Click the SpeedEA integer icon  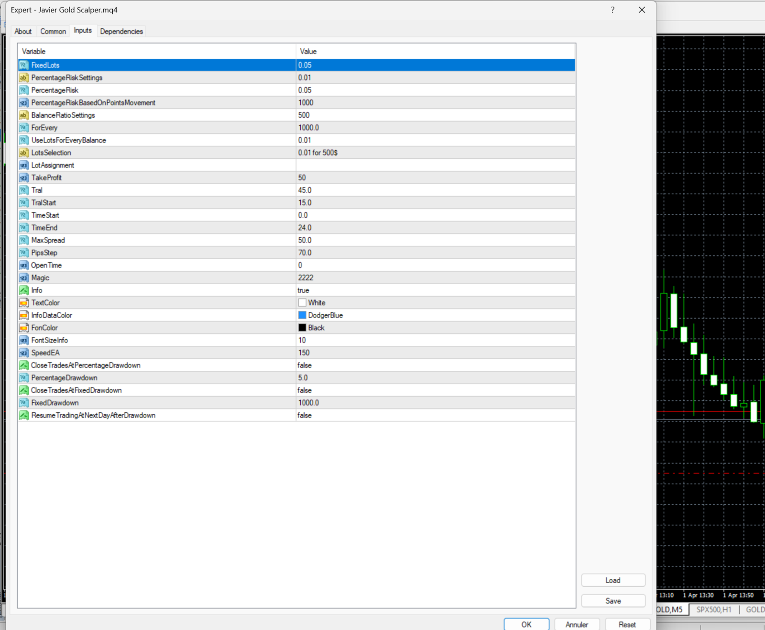click(x=23, y=353)
